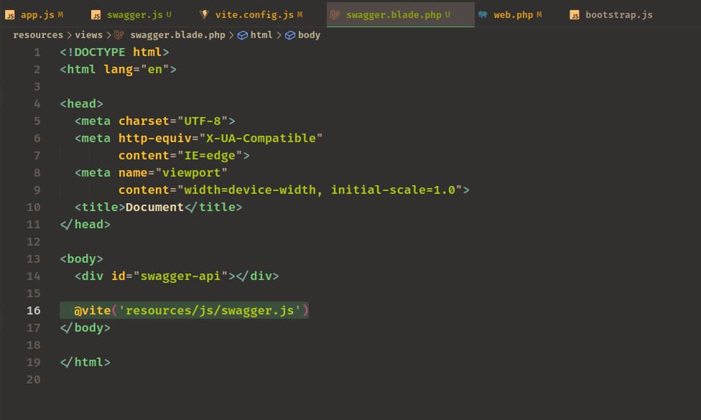The width and height of the screenshot is (701, 420).
Task: Open the swagger.blade.php breadcrumb dropdown
Action: [177, 35]
